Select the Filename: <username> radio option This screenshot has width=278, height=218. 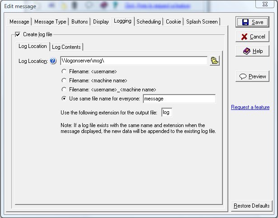click(x=65, y=71)
